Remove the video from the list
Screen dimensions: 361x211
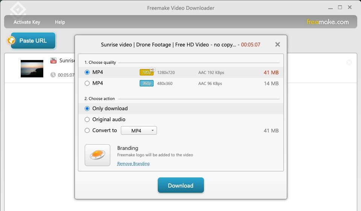pos(349,62)
